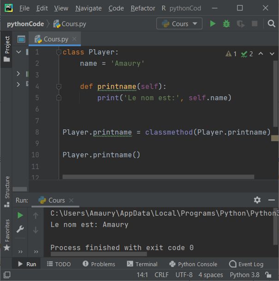Click pythonCode breadcrumb in navigation bar
The height and width of the screenshot is (281, 279).
click(25, 24)
